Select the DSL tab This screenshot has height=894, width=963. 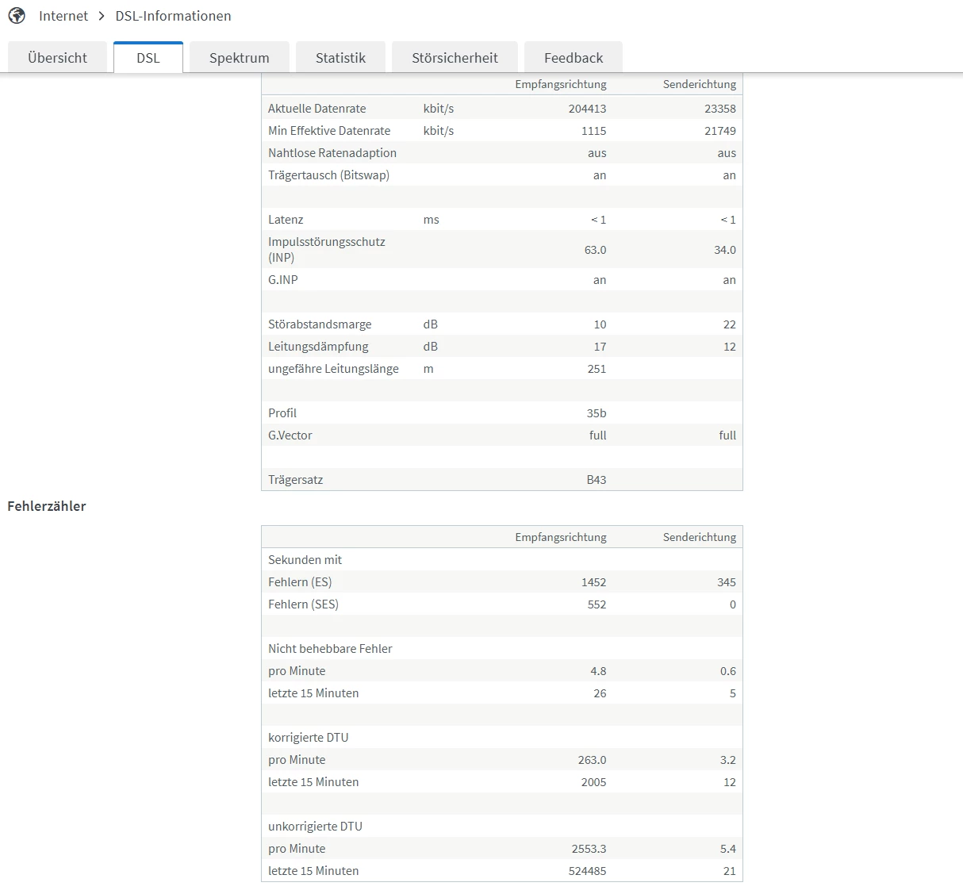pyautogui.click(x=148, y=57)
